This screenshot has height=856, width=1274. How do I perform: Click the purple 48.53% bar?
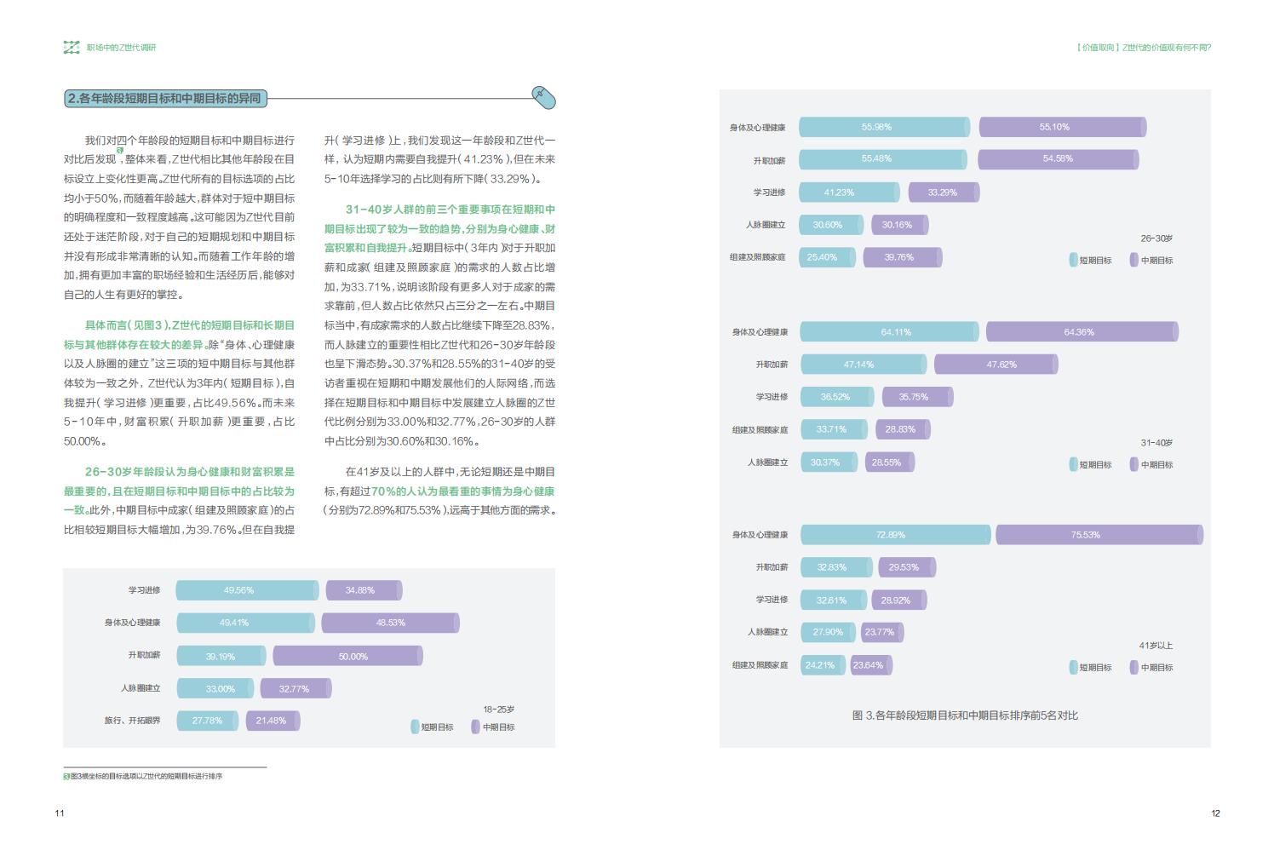pos(390,623)
